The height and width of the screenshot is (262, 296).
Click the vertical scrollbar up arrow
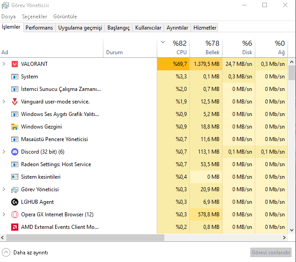(x=292, y=62)
